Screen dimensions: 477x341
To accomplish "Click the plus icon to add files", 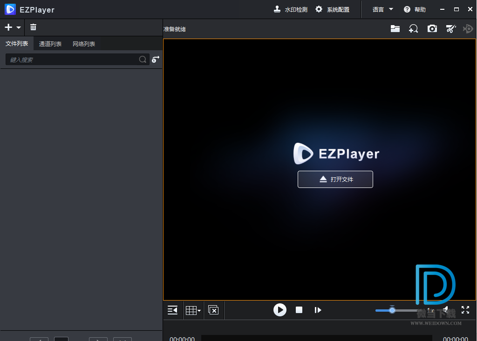I will (8, 27).
